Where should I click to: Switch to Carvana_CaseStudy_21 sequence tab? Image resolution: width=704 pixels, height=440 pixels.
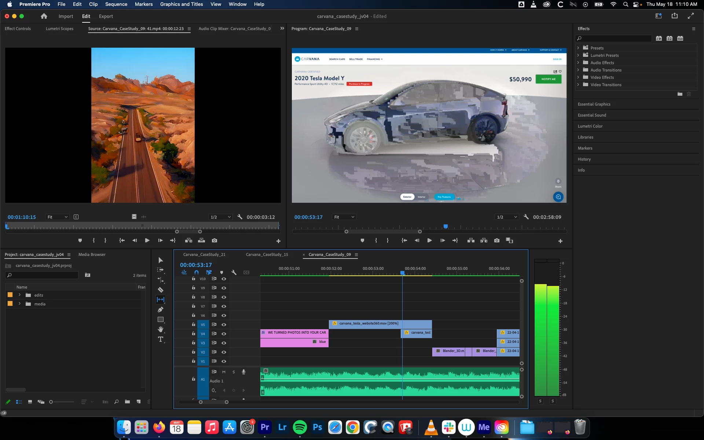[204, 254]
